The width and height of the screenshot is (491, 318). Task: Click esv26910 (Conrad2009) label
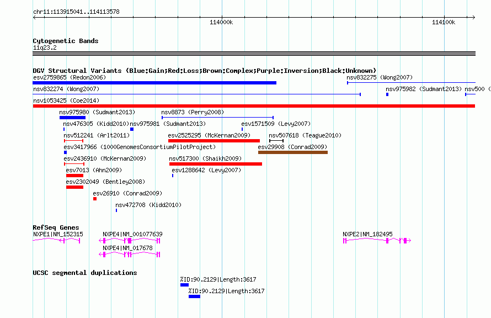click(x=127, y=193)
